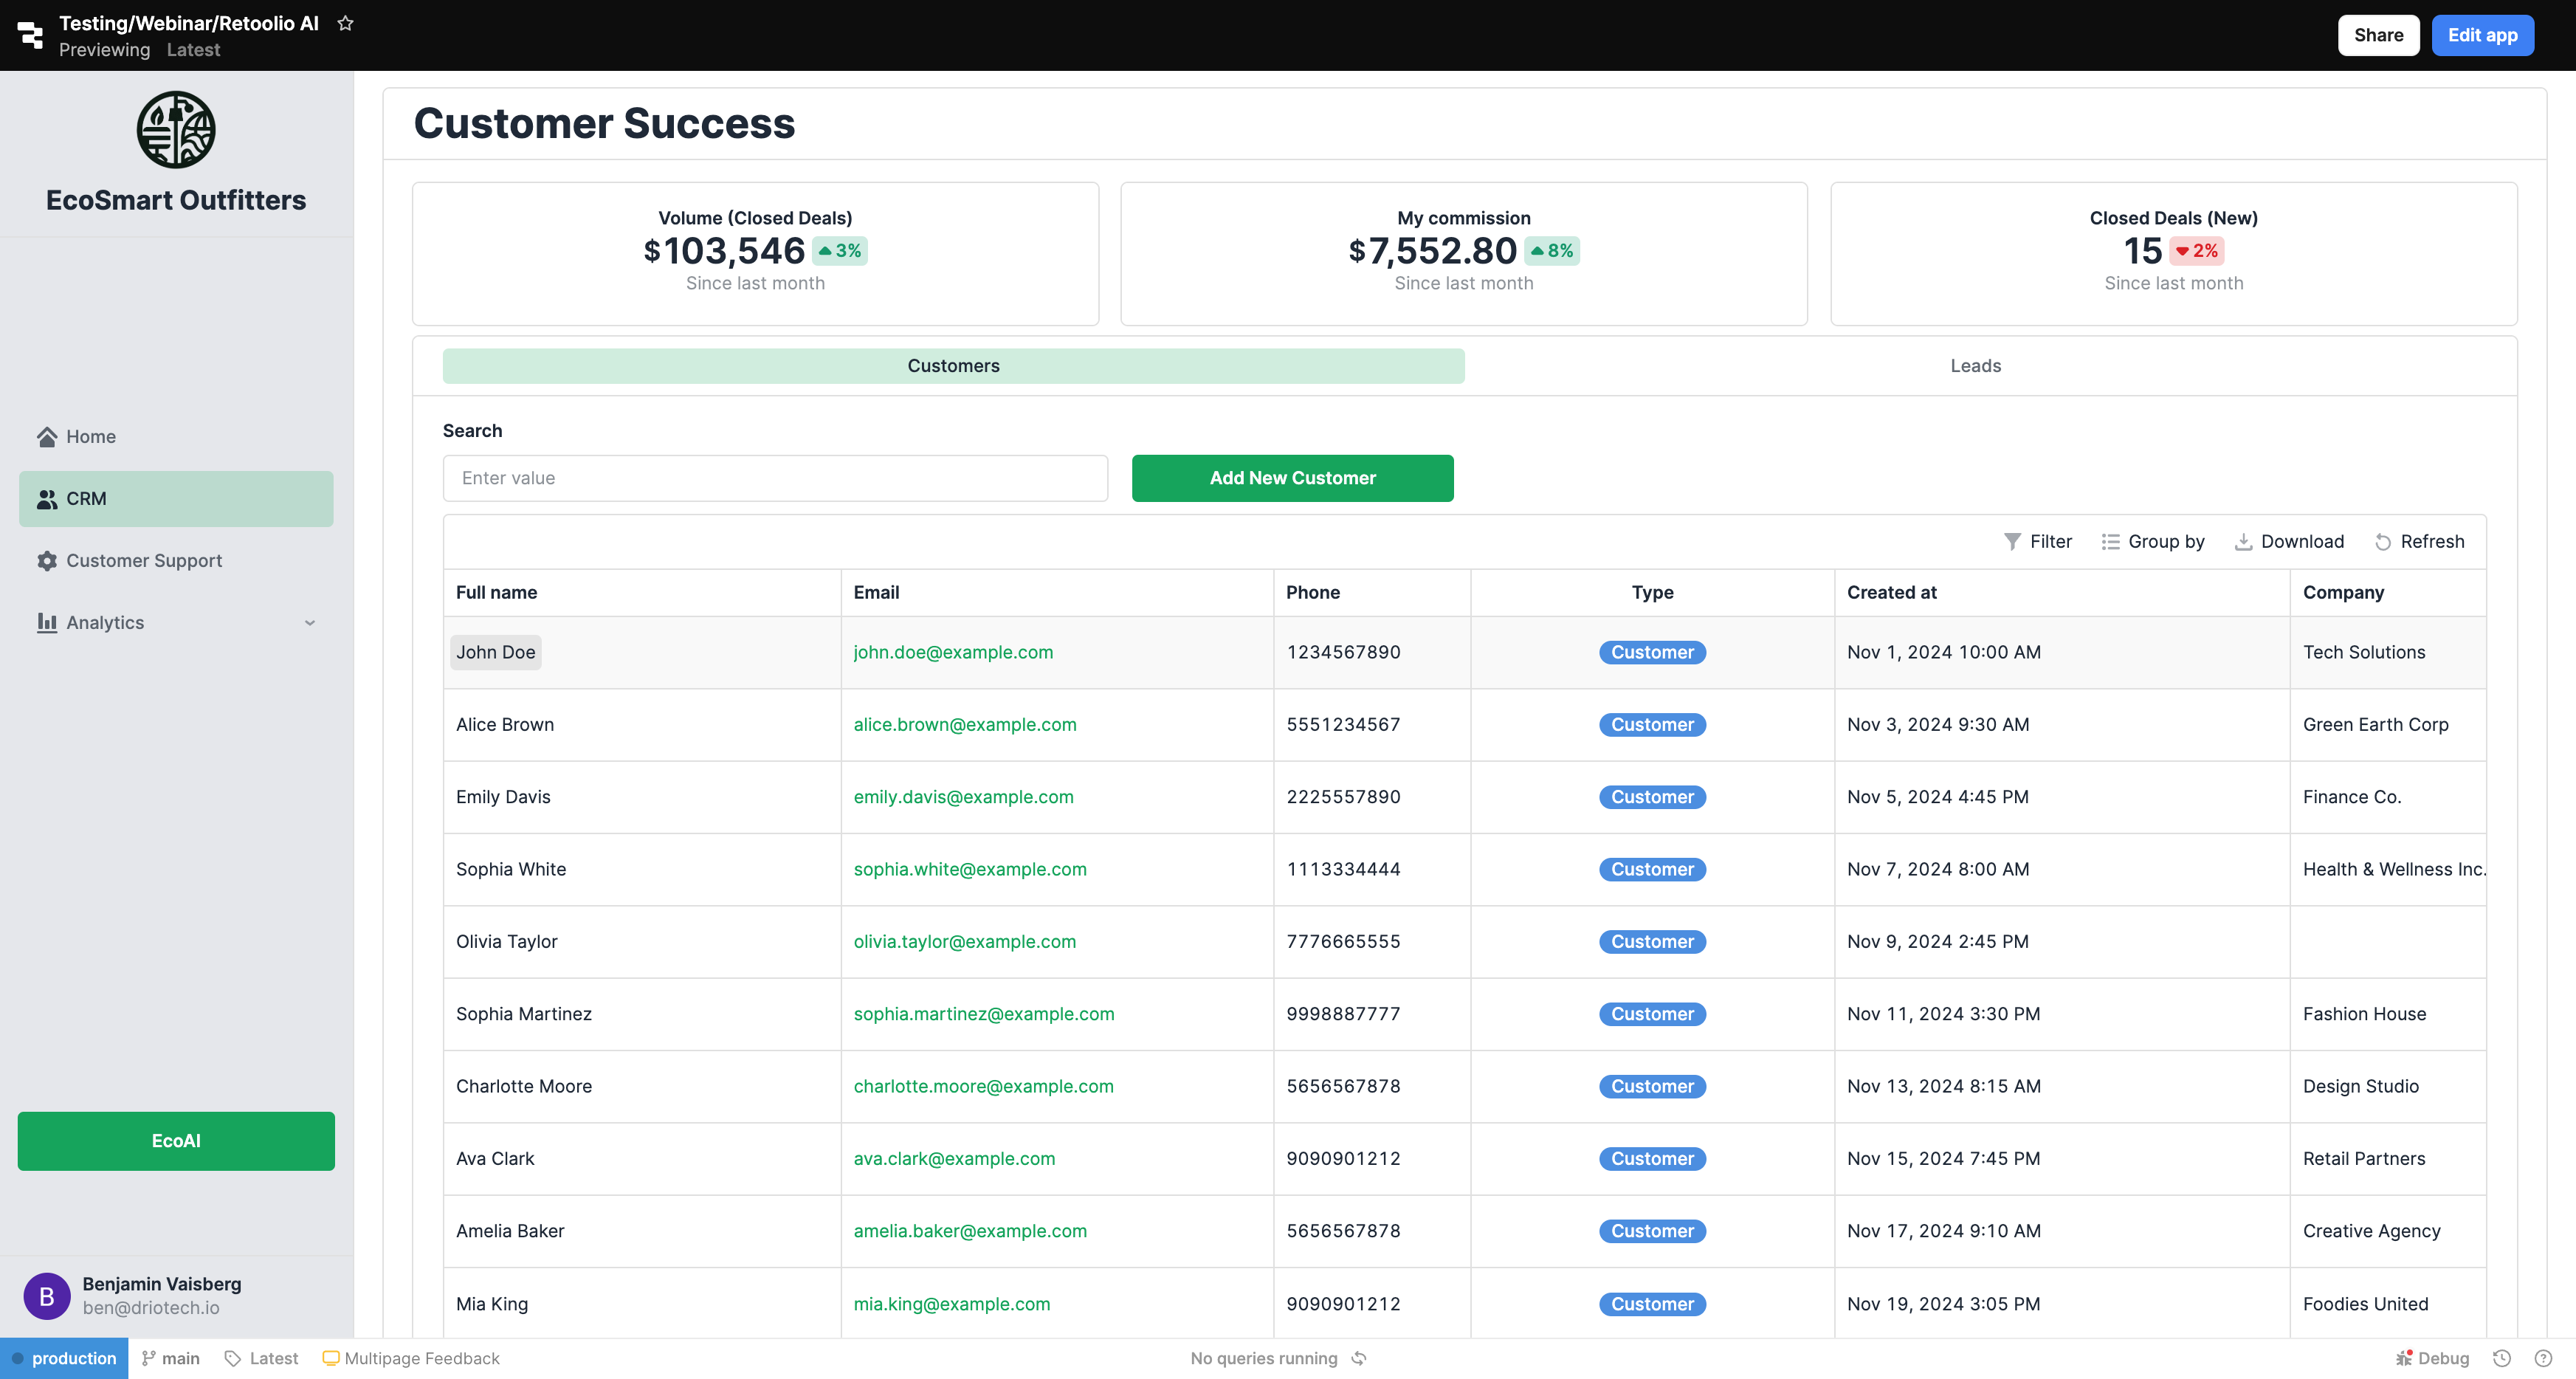
Task: Click the Share button
Action: (x=2378, y=35)
